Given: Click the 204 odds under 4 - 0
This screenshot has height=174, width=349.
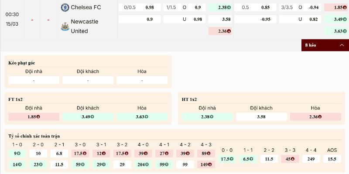Looking at the screenshot, I should coord(143,165).
